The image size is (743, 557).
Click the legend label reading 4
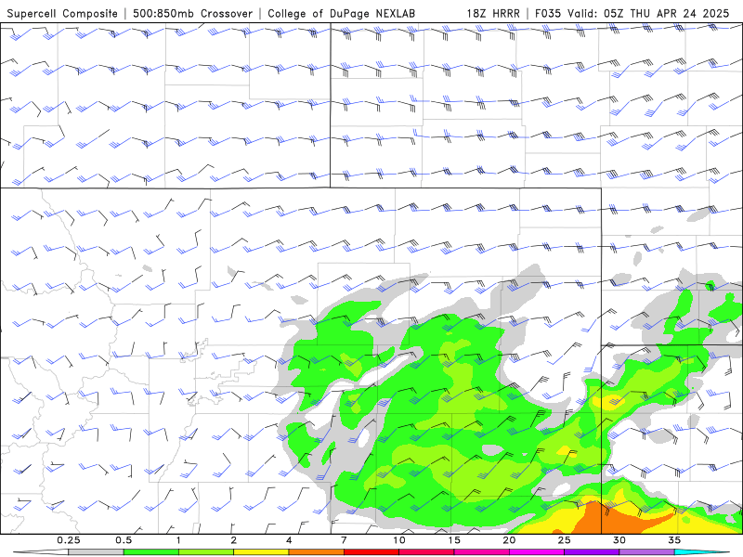point(289,540)
